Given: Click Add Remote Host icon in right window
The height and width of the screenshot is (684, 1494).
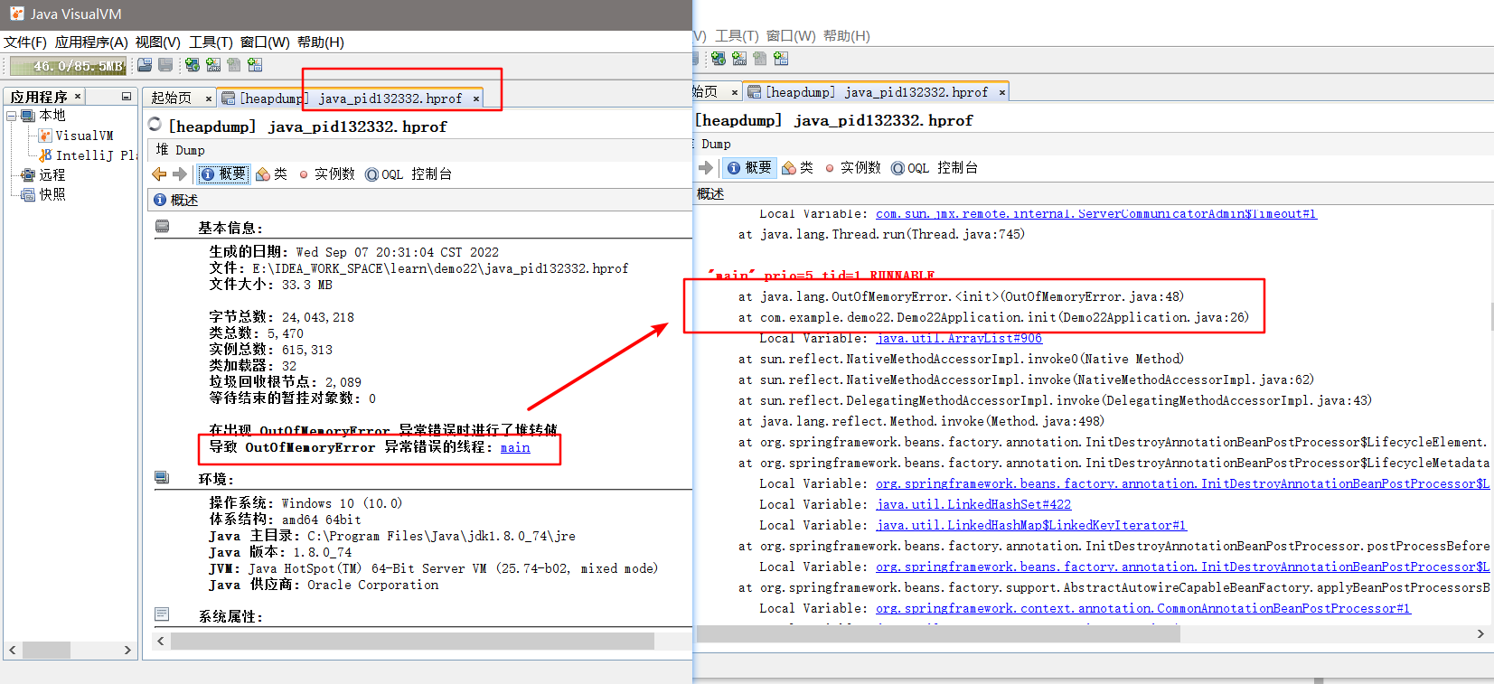Looking at the screenshot, I should (x=719, y=59).
